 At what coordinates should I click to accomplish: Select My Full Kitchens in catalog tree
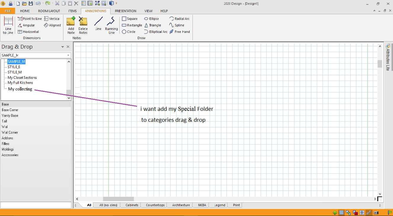point(20,83)
